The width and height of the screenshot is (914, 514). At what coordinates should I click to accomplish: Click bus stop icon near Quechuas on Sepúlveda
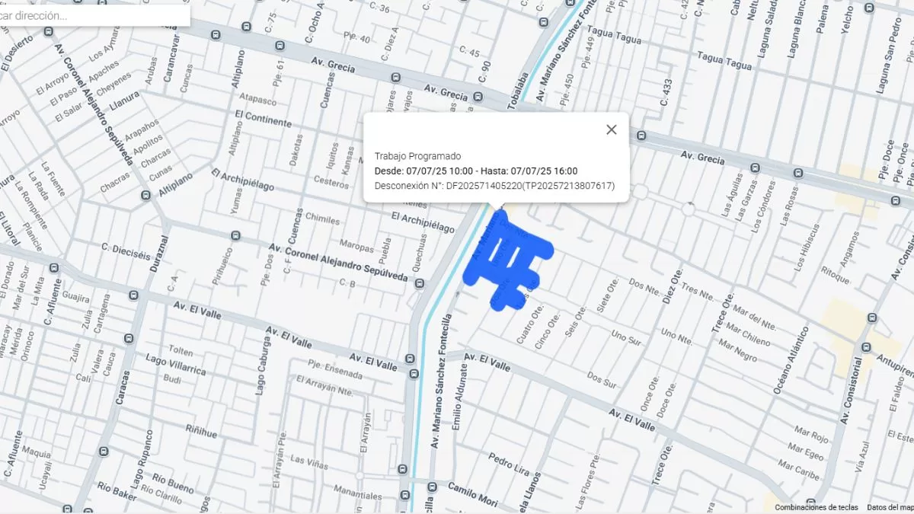[x=420, y=283]
